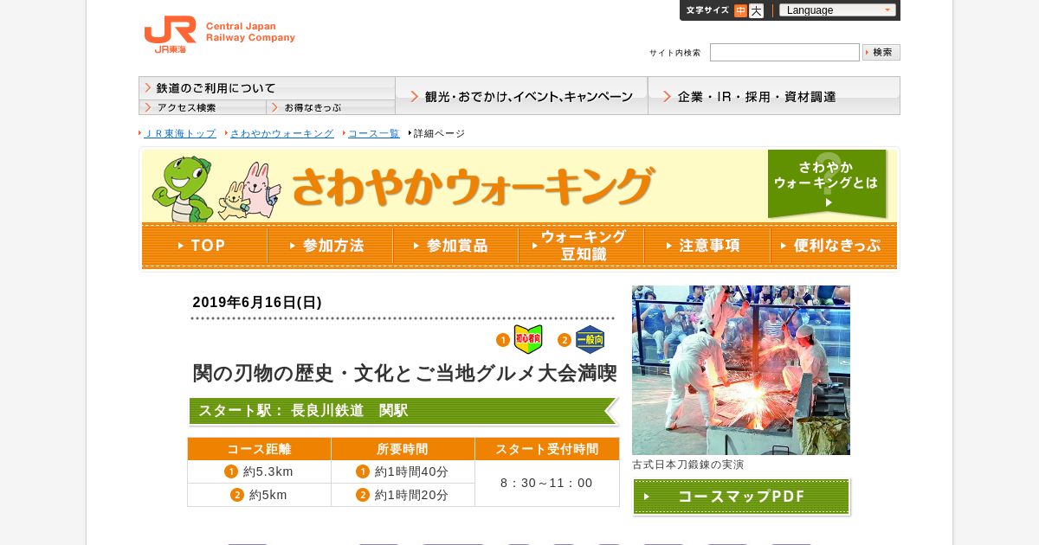Click the 初心者向 beginner level icon
The image size is (1039, 545).
click(528, 340)
